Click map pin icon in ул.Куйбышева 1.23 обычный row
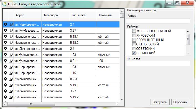Image resolution: width=196 pixels, height=109 pixels. tap(5, 54)
